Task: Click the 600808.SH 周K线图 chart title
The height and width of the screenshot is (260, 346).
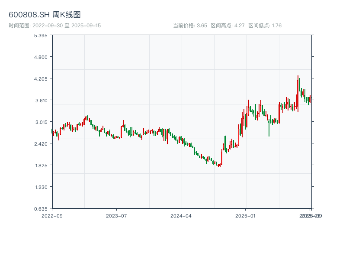Action: click(45, 15)
